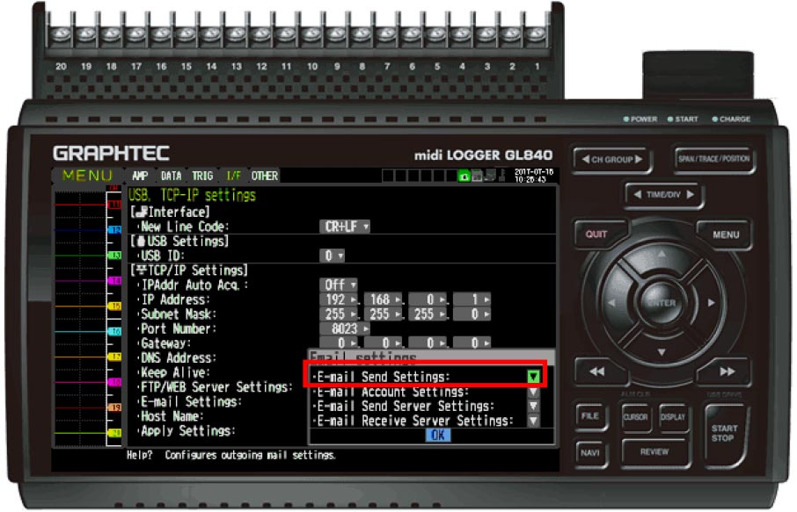Click the CURSOR key
Image resolution: width=797 pixels, height=512 pixels.
[635, 416]
